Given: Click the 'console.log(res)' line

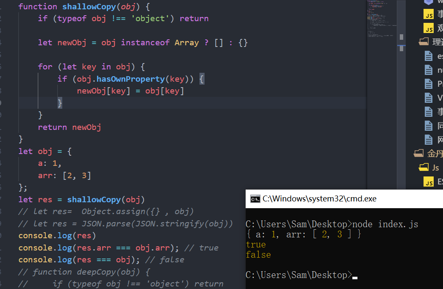Looking at the screenshot, I should click(x=57, y=236).
